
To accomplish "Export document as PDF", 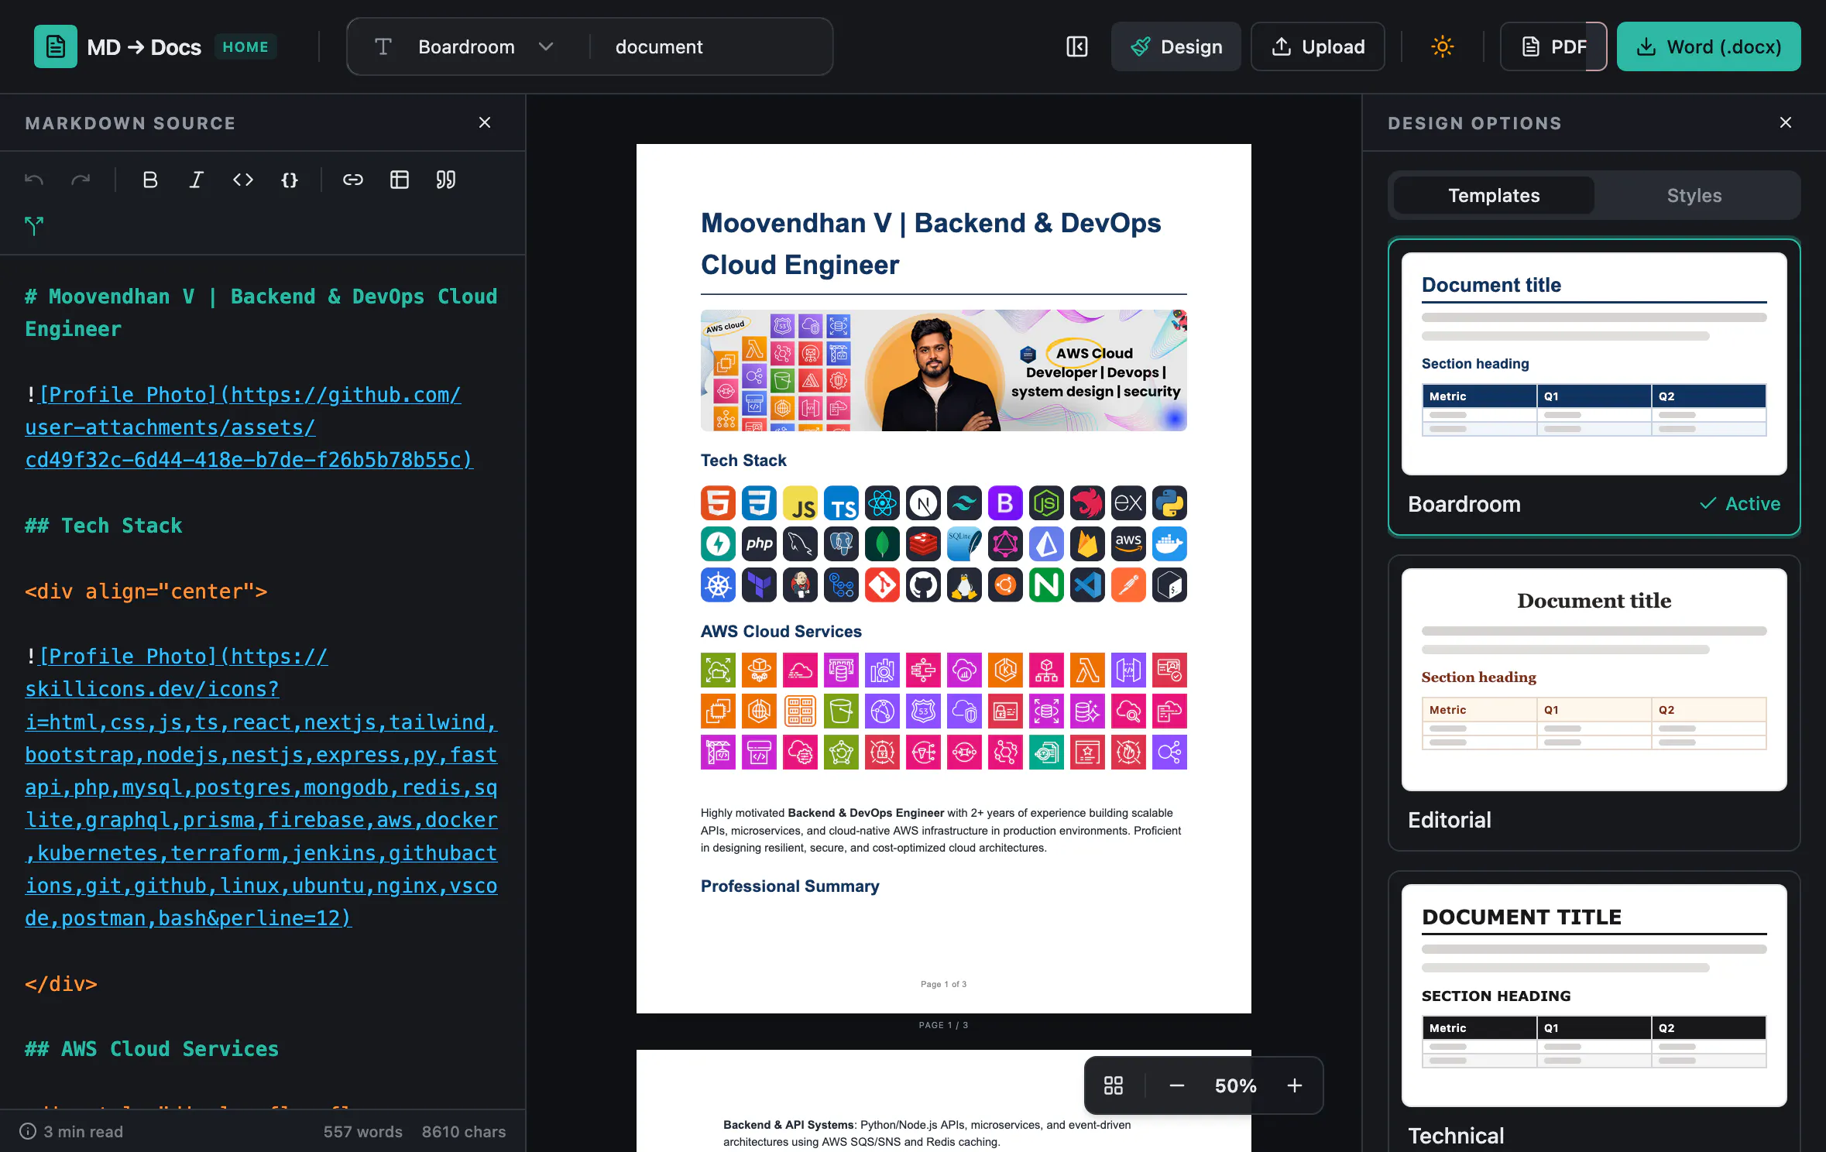I will (1553, 46).
